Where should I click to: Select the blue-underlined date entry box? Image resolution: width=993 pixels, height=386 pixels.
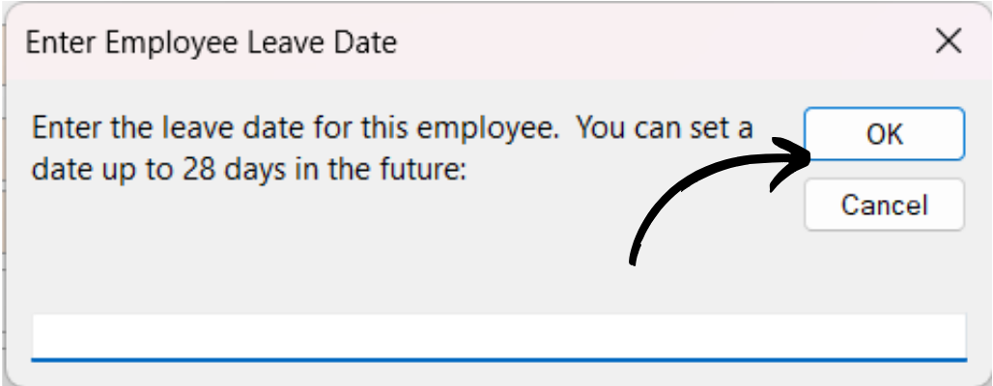(499, 337)
